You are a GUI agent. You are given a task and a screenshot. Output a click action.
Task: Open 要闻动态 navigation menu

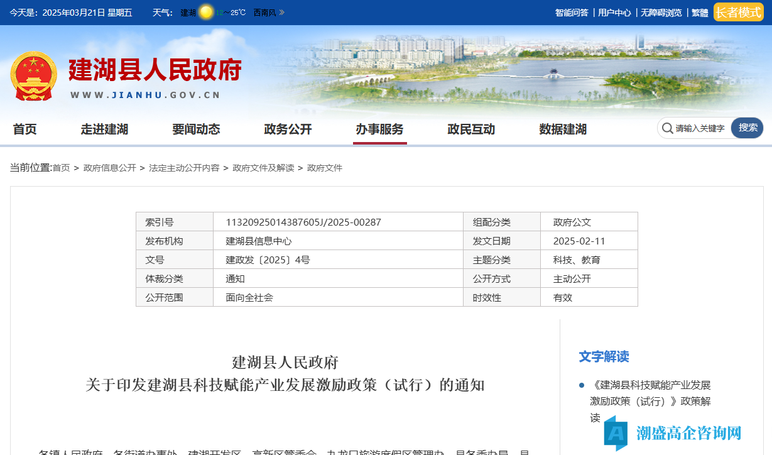coord(196,129)
